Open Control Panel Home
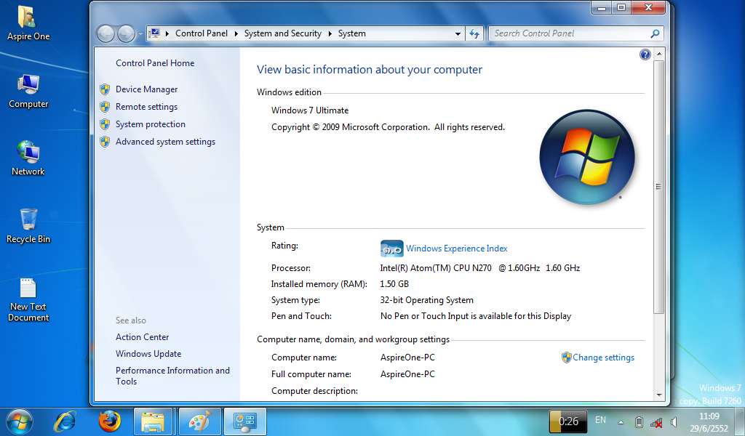 [x=155, y=63]
